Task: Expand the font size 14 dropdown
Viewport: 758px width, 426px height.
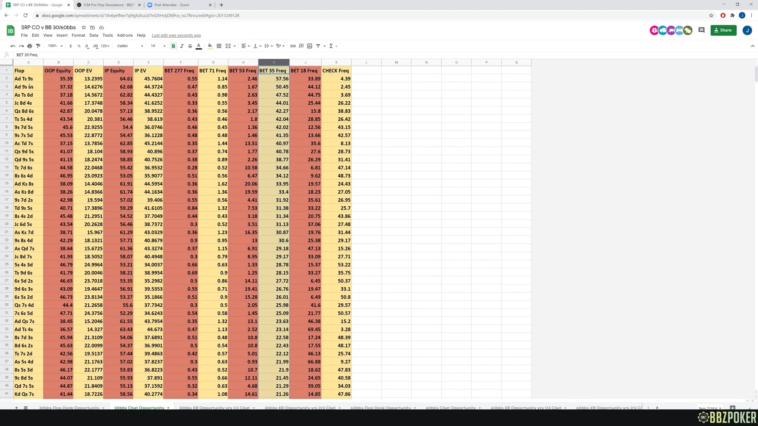Action: click(164, 46)
